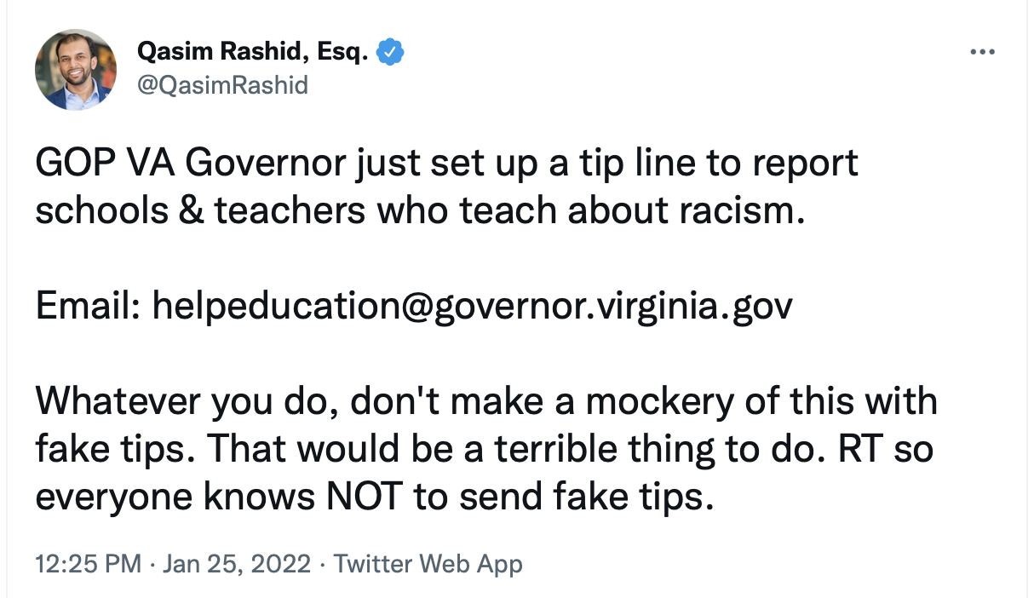Open the Twitter Web App source link
1034x598 pixels.
(427, 564)
